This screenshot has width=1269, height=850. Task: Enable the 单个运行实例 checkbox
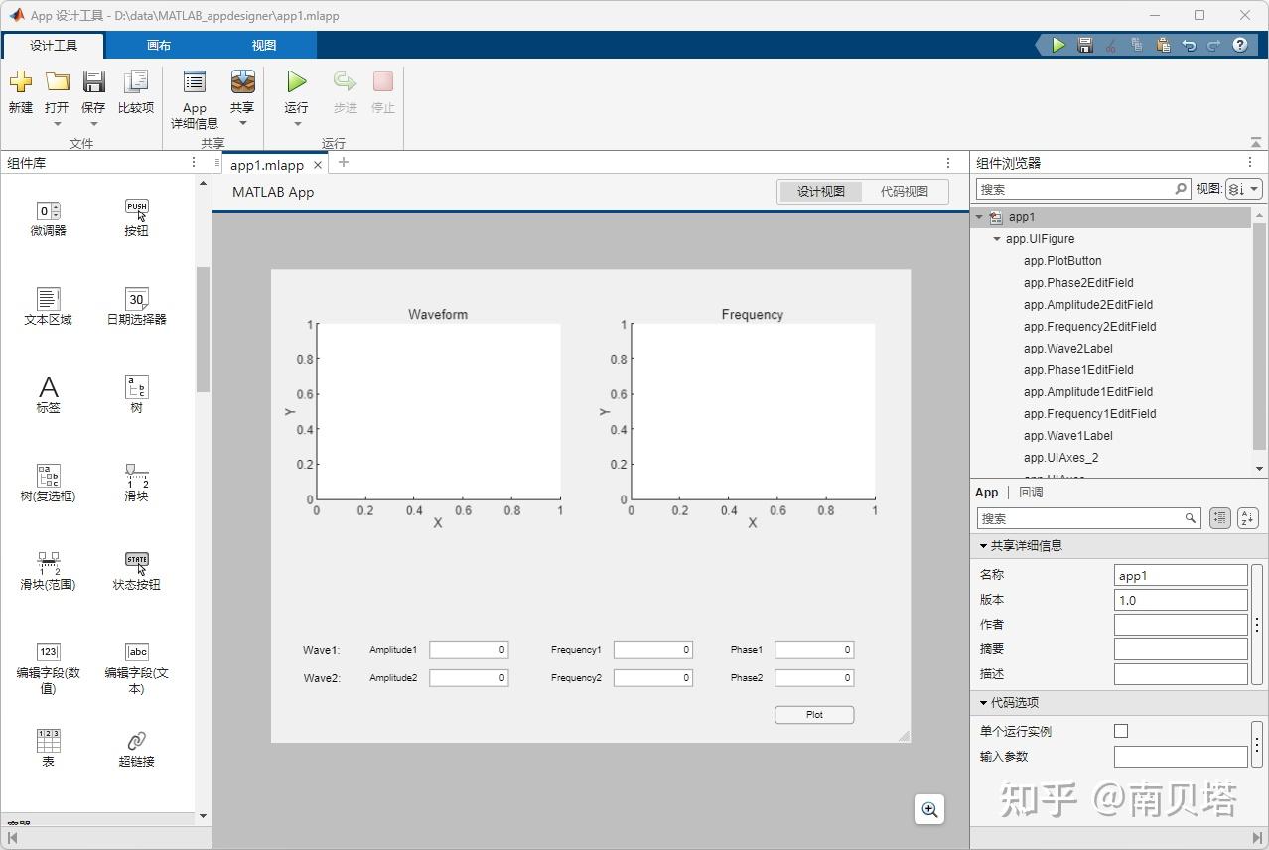(1121, 730)
